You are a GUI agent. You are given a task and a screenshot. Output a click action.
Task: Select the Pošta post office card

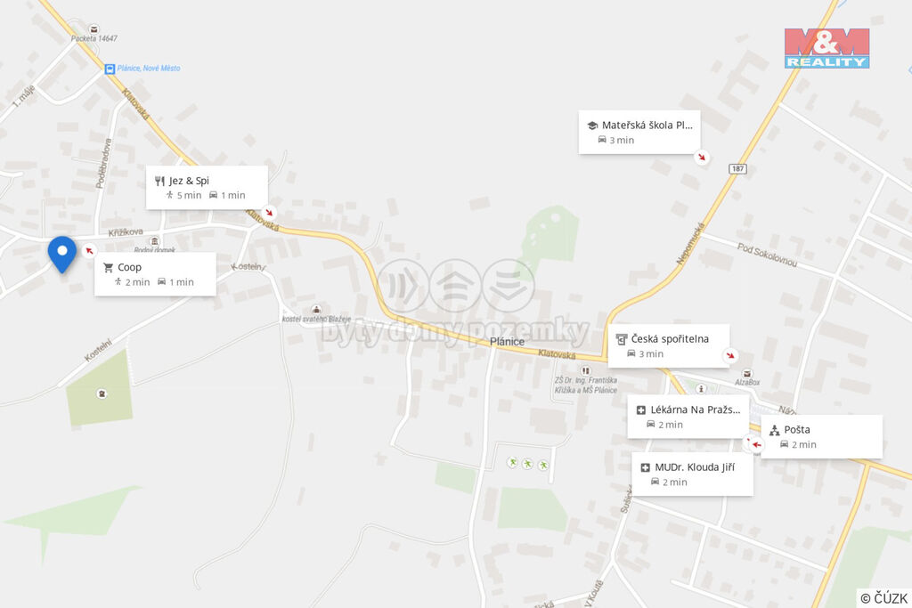[x=822, y=436]
